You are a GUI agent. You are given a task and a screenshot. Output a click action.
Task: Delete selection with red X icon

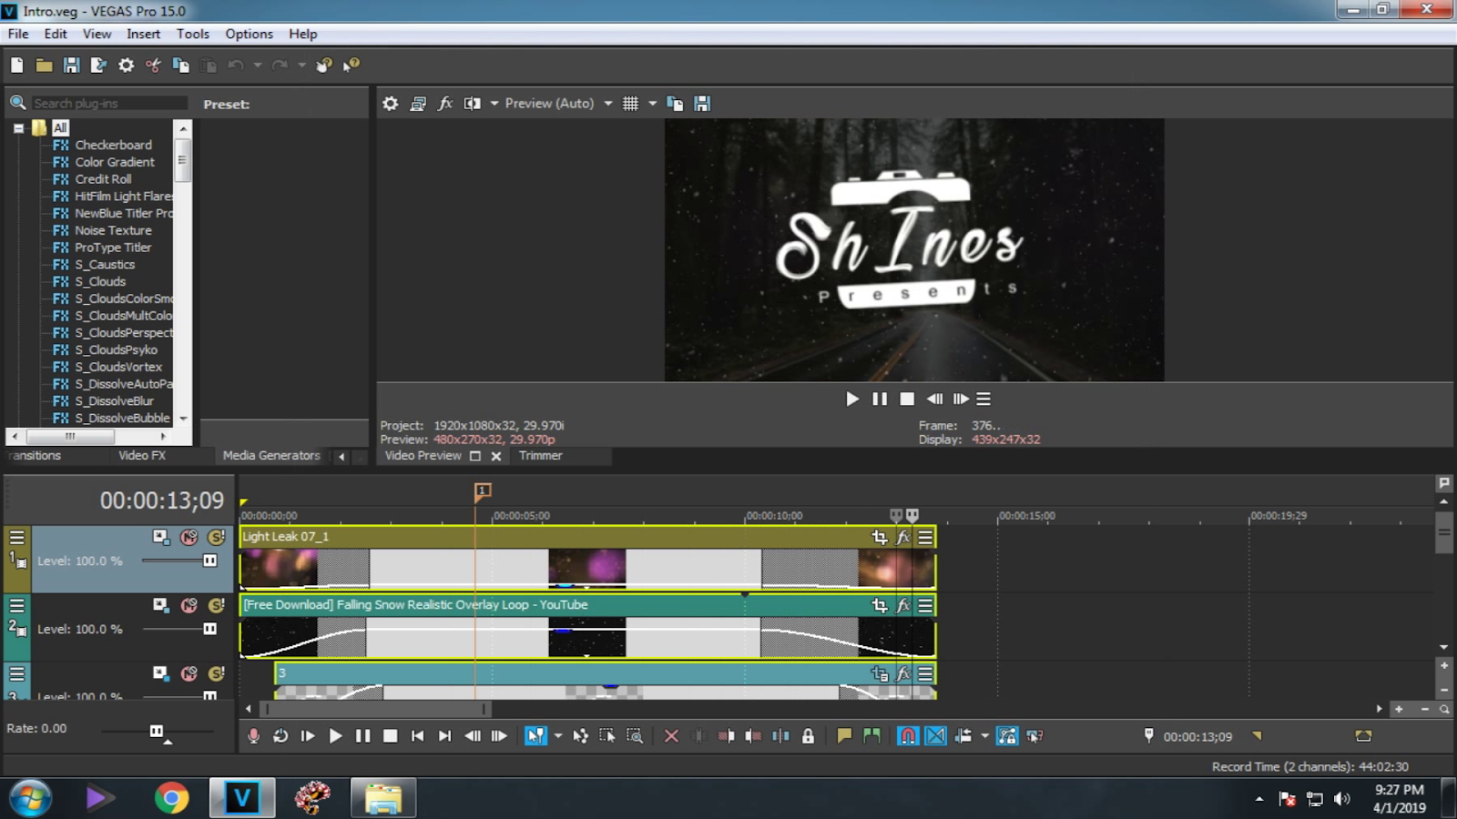[x=671, y=736]
